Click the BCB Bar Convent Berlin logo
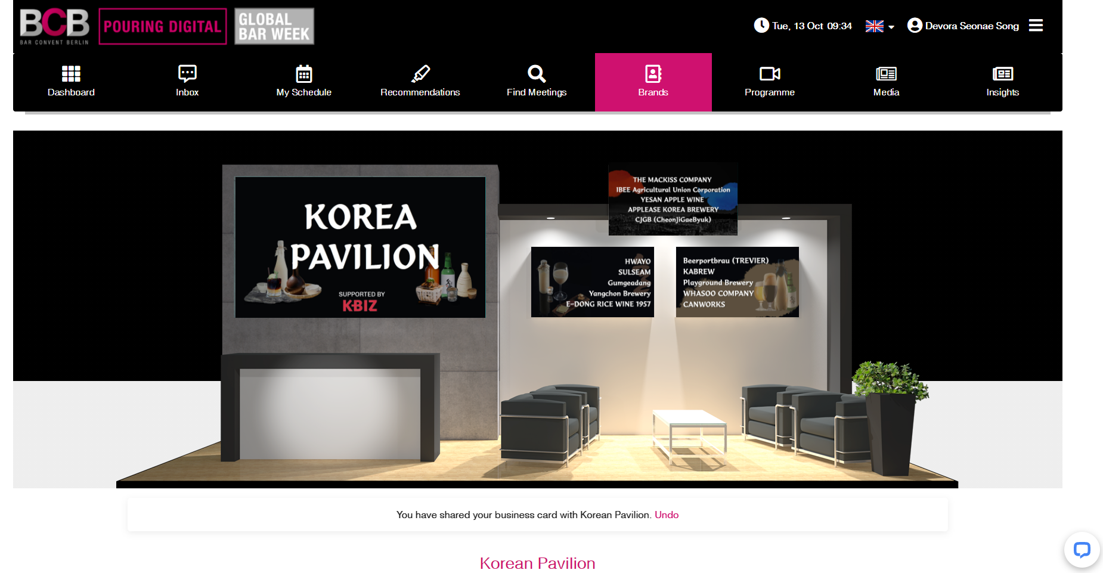Viewport: 1103px width, 573px height. tap(54, 26)
